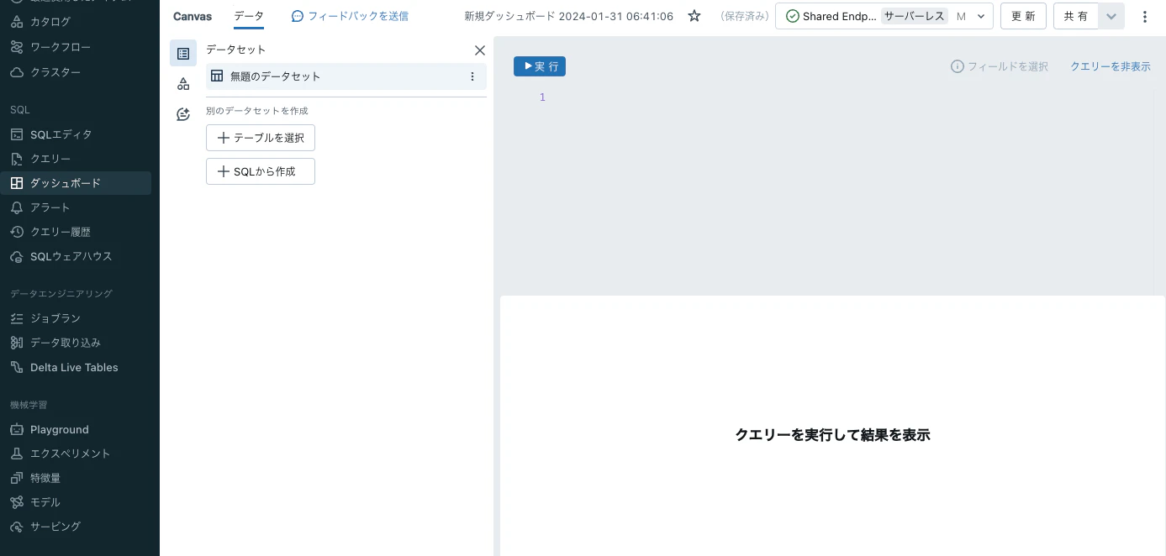Click フィードバックを送信 link
1166x556 pixels.
tap(350, 16)
